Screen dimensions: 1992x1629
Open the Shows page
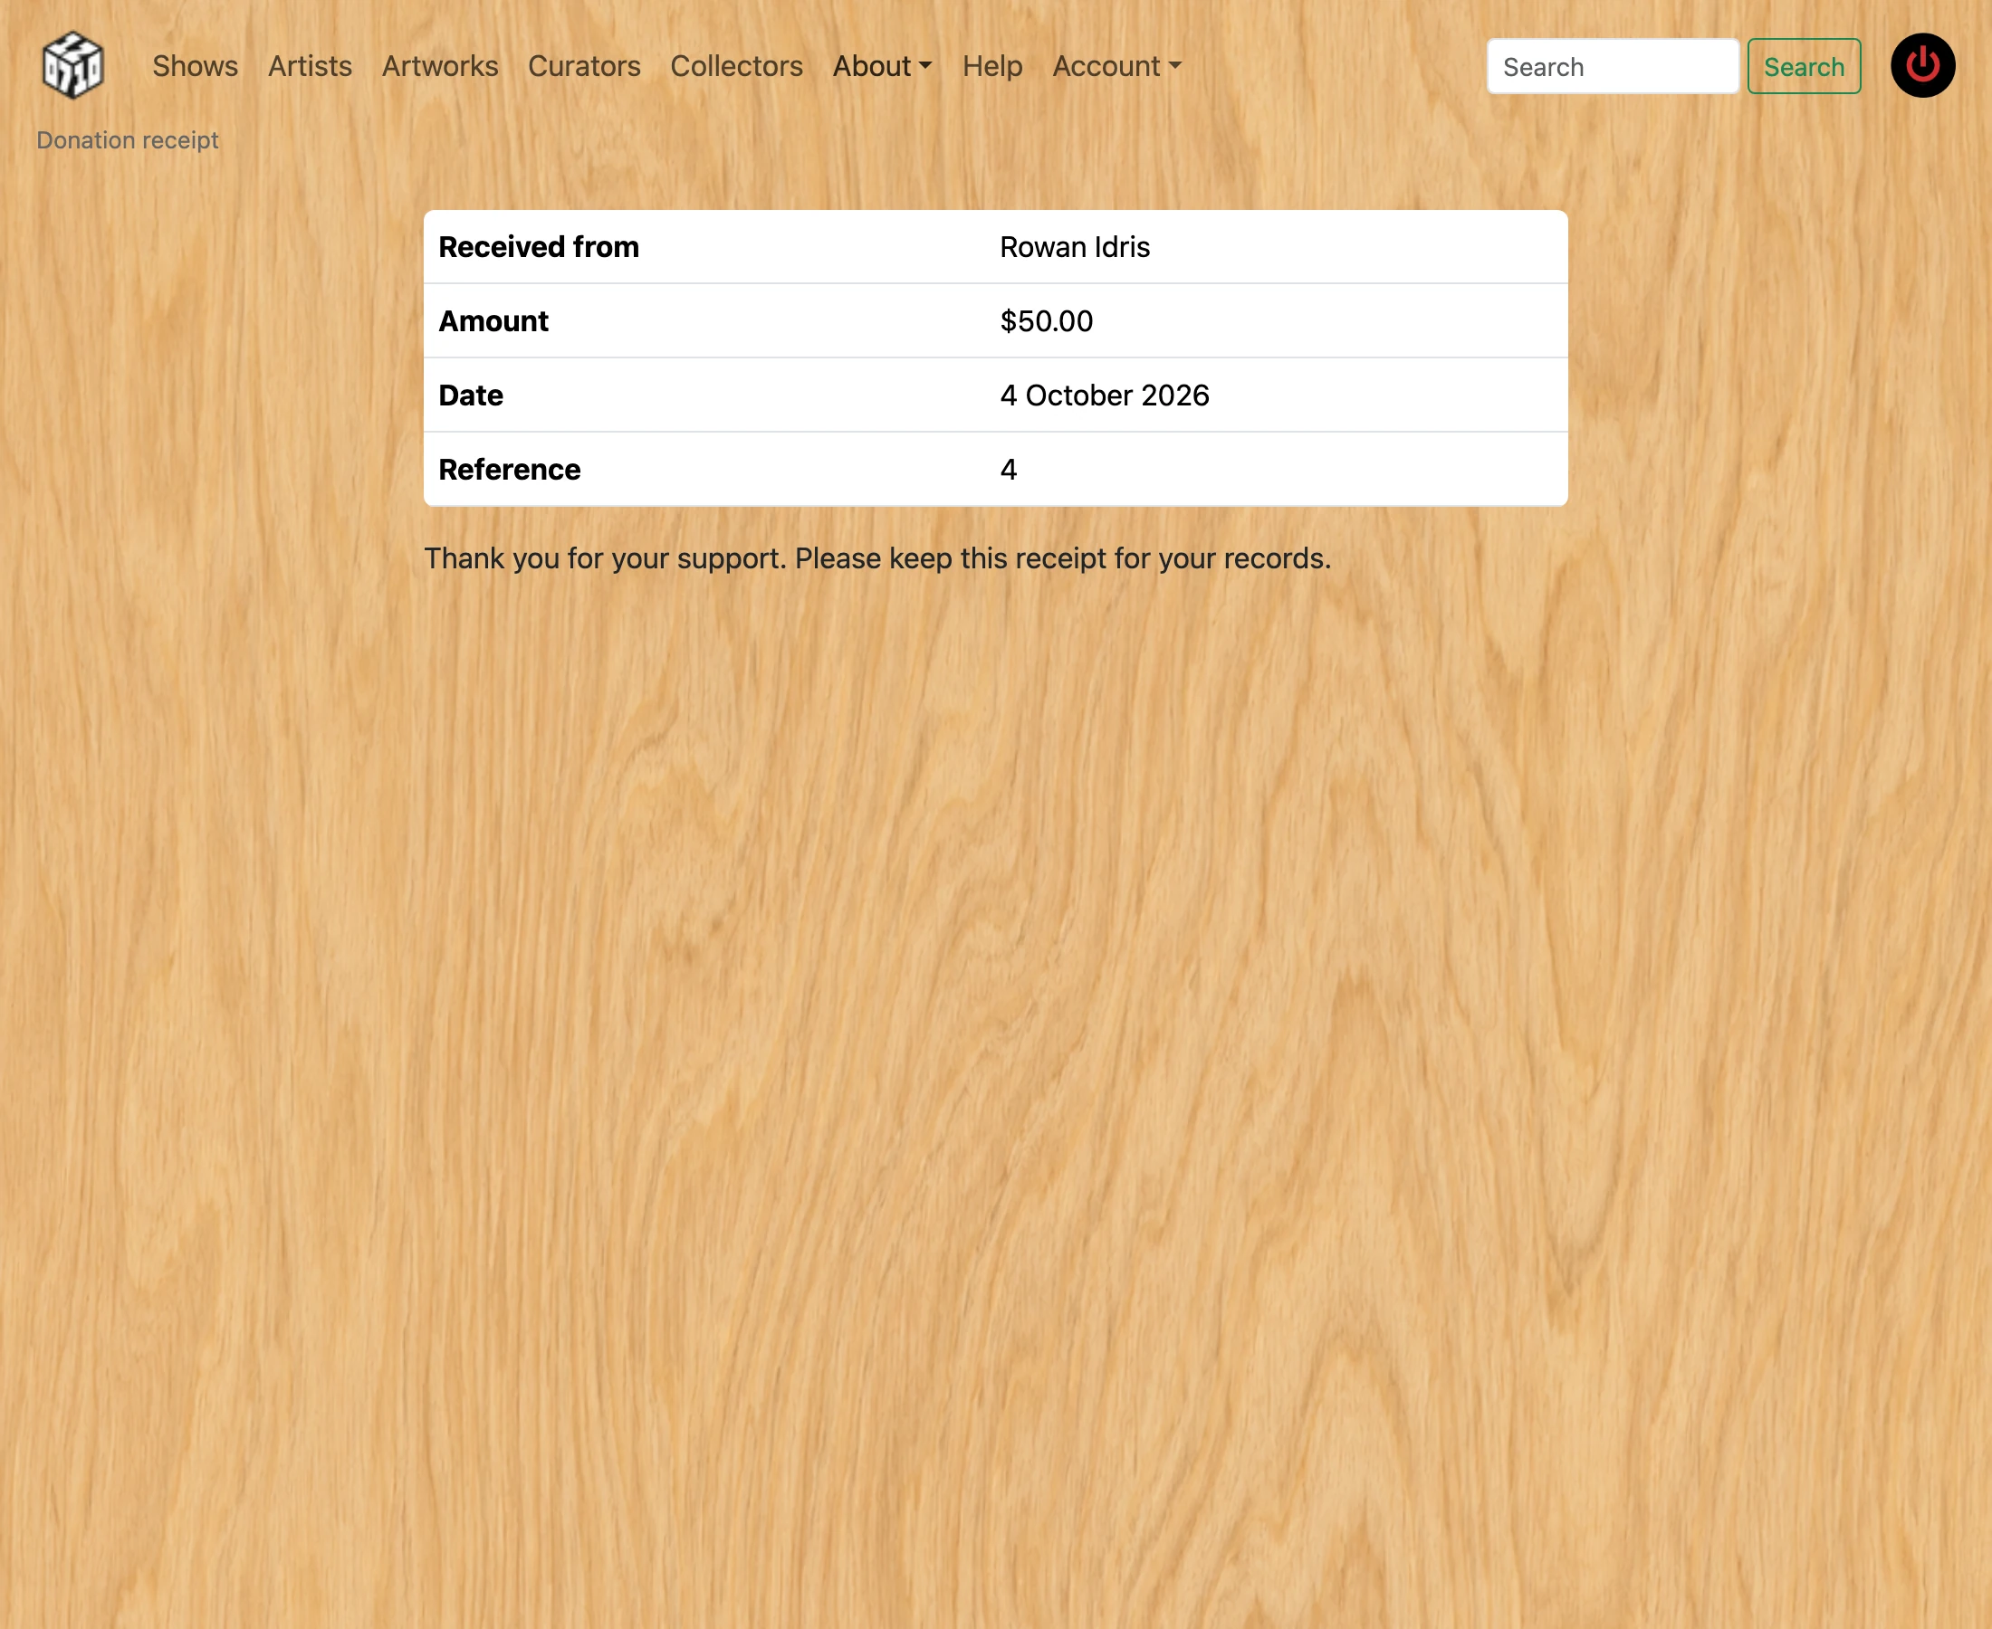196,67
